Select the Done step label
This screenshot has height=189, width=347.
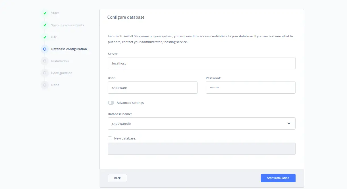click(55, 85)
